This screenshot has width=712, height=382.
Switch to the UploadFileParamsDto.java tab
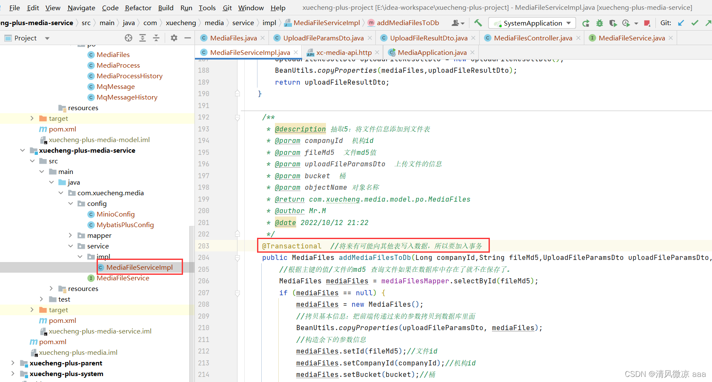click(323, 38)
